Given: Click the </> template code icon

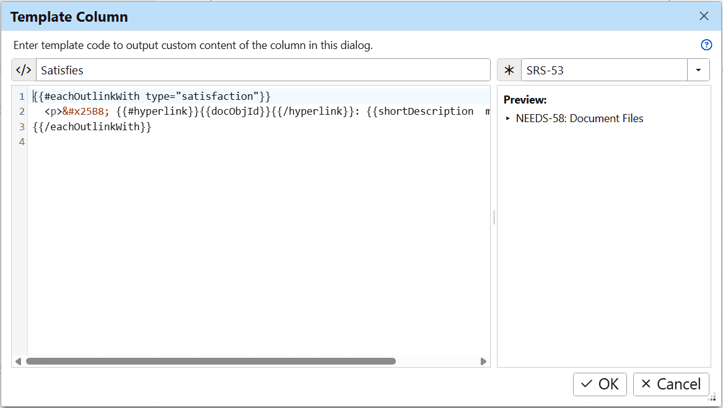Looking at the screenshot, I should tap(23, 69).
